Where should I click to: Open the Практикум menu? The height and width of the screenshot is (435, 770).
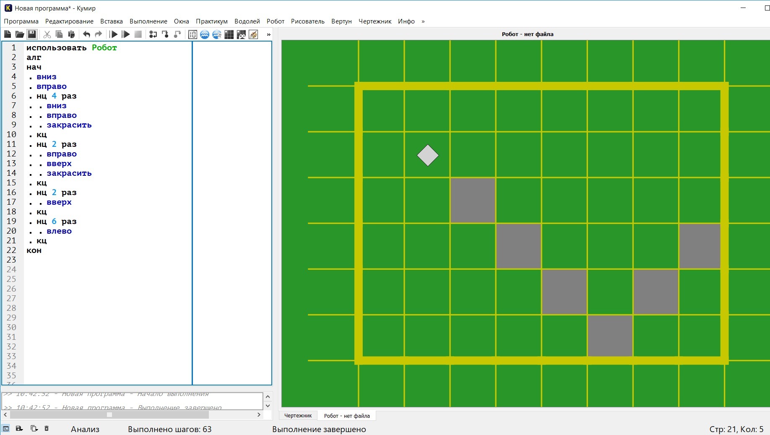pyautogui.click(x=211, y=21)
